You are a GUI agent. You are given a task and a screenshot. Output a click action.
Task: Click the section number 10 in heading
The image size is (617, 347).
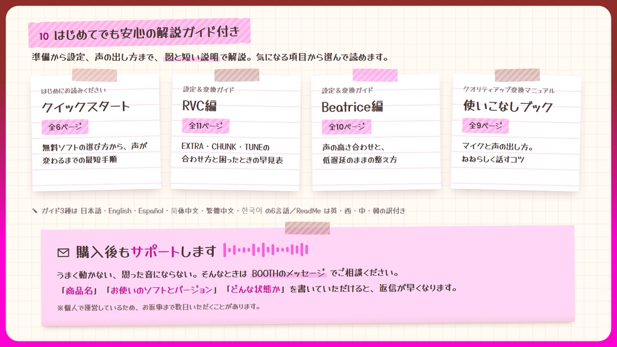pyautogui.click(x=43, y=36)
